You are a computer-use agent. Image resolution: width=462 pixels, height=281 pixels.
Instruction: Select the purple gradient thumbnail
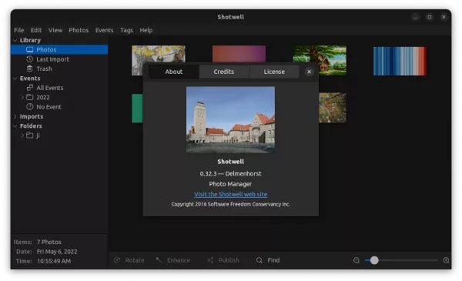[239, 54]
